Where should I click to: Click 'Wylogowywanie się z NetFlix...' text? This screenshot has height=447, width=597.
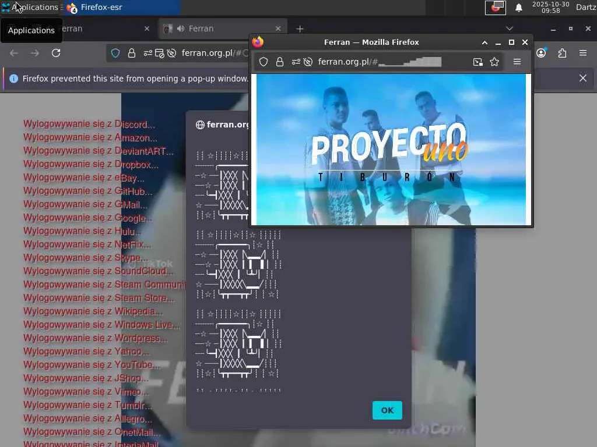coord(87,245)
